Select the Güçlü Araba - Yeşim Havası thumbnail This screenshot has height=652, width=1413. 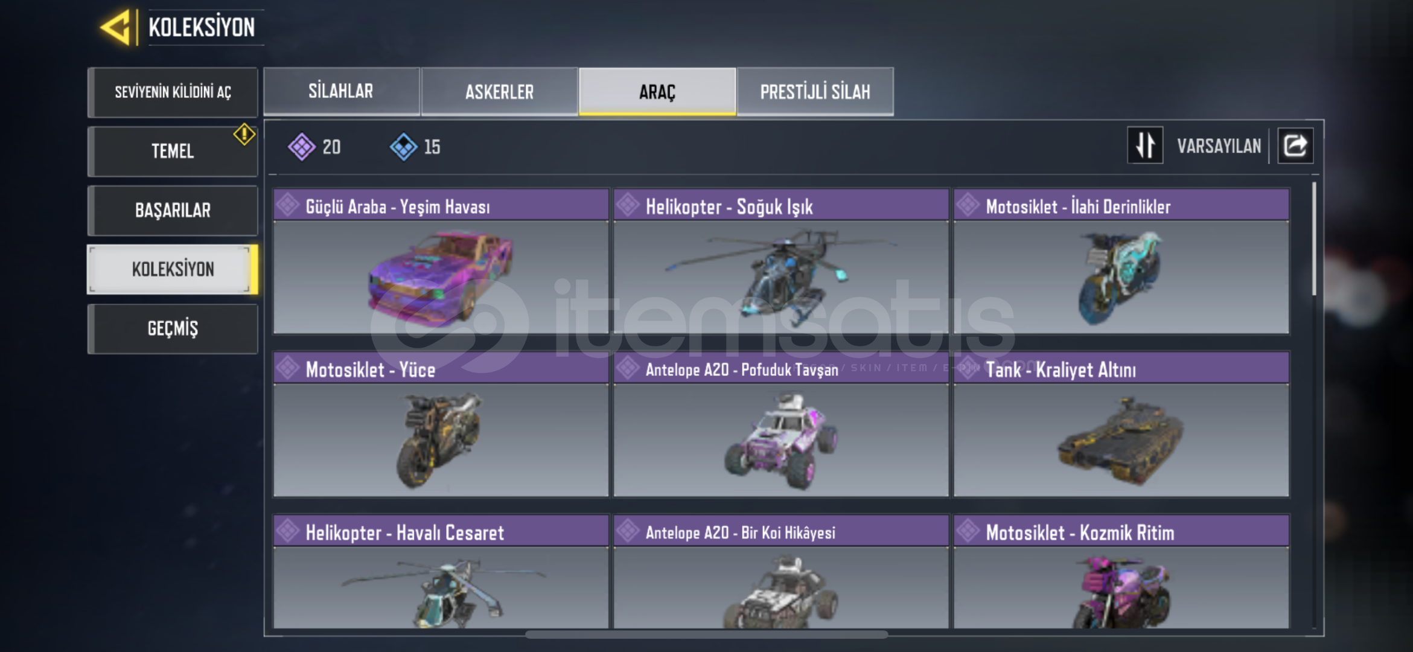click(x=441, y=277)
